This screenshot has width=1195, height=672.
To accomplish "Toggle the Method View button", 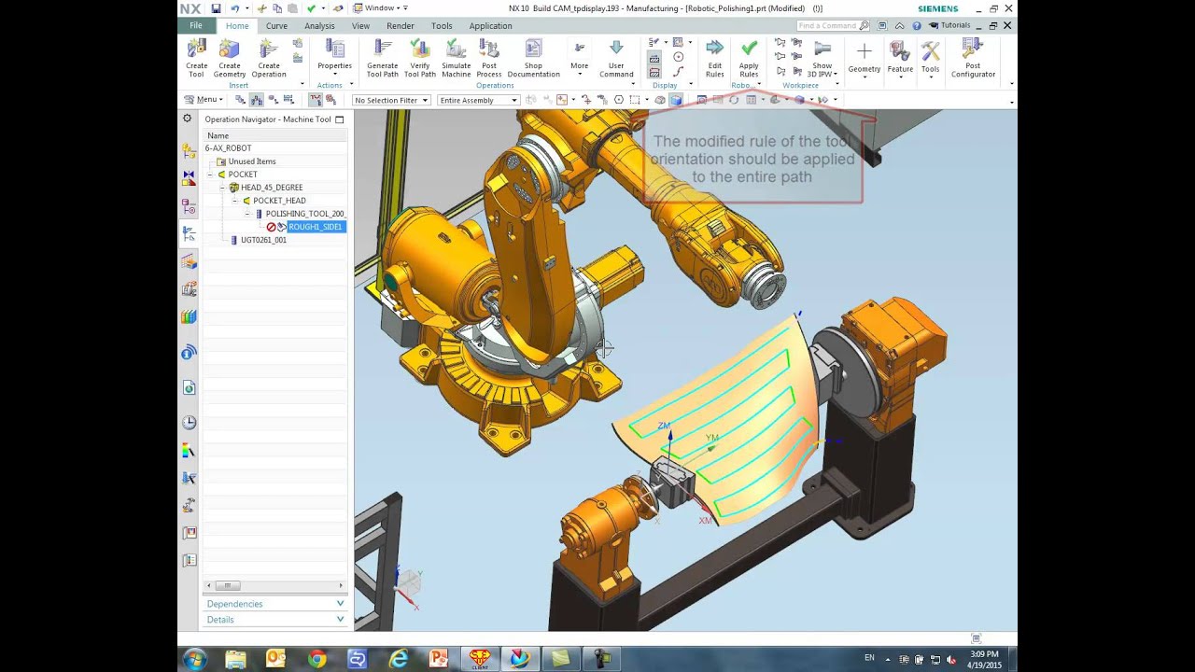I will [288, 99].
